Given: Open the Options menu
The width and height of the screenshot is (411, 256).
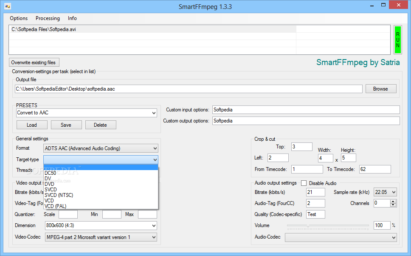Looking at the screenshot, I should coord(19,18).
